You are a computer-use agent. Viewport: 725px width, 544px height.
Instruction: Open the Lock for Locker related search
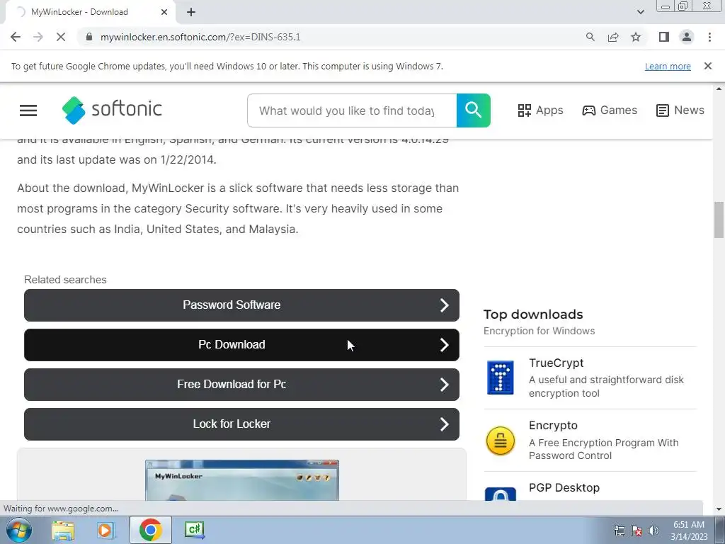(241, 424)
